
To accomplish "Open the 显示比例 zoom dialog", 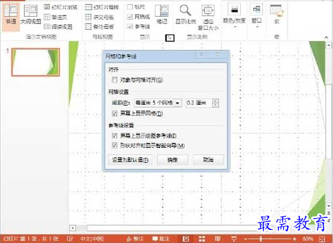I will 185,14.
